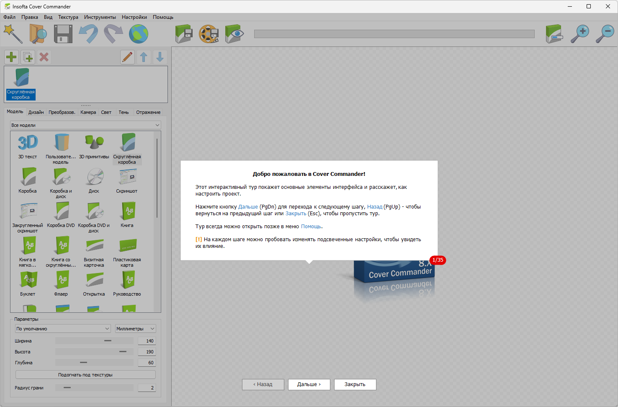Click the Назад button below the tour

pos(263,384)
